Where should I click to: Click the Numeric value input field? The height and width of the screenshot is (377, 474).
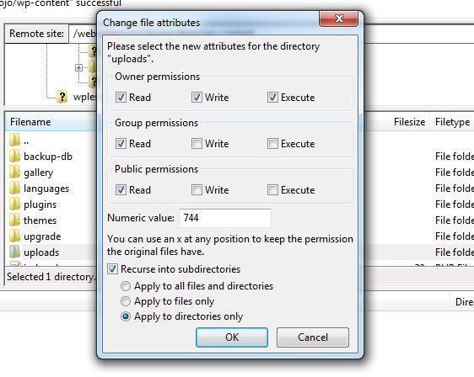(225, 218)
